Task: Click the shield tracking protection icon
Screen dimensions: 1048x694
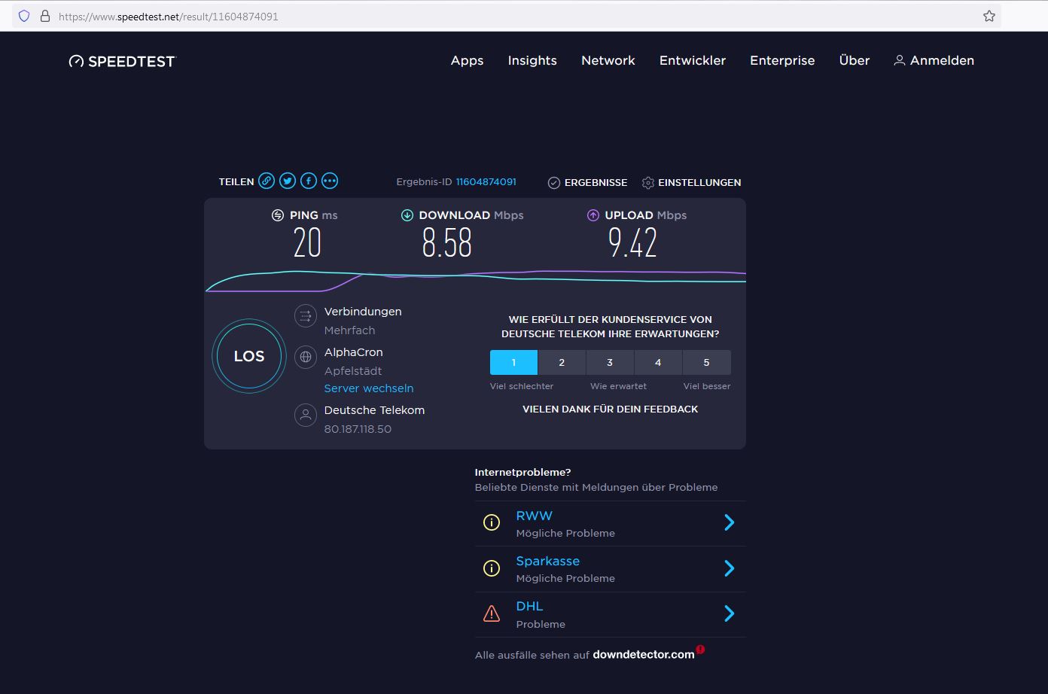Action: (x=24, y=16)
